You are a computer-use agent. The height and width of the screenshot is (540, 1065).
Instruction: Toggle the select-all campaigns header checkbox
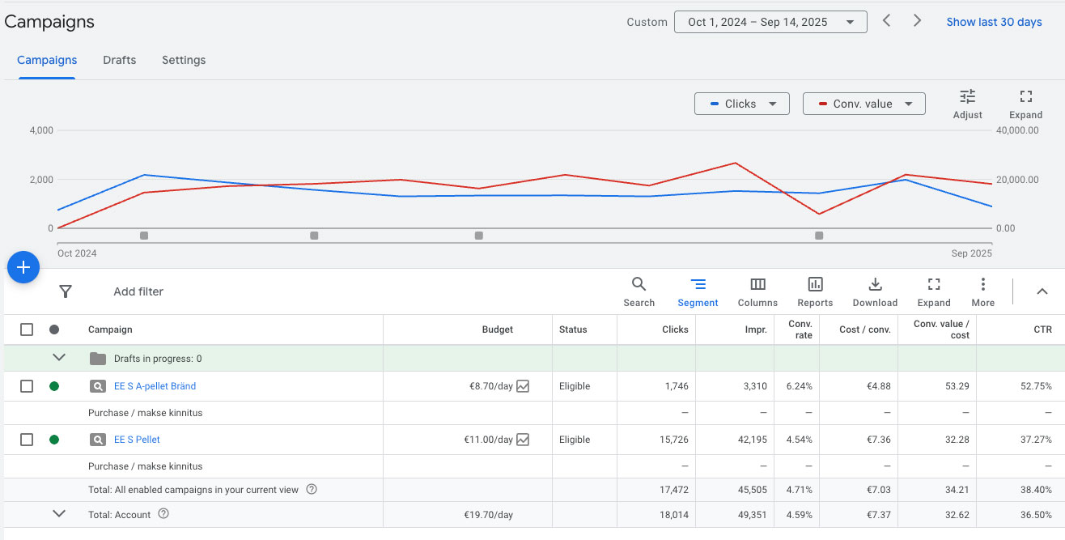coord(27,330)
